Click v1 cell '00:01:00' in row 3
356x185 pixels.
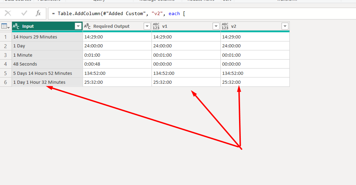coord(186,55)
